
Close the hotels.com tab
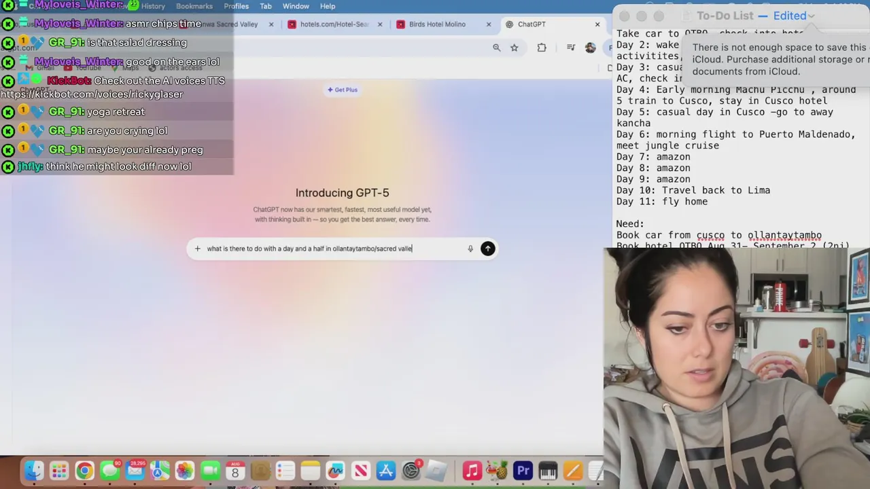[x=380, y=24]
